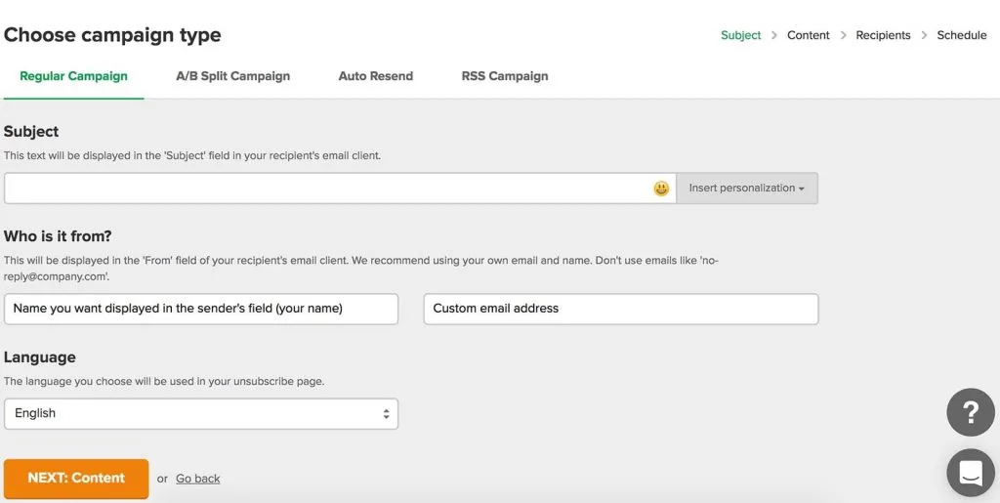
Task: Switch to A/B Split Campaign tab
Action: pyautogui.click(x=232, y=76)
